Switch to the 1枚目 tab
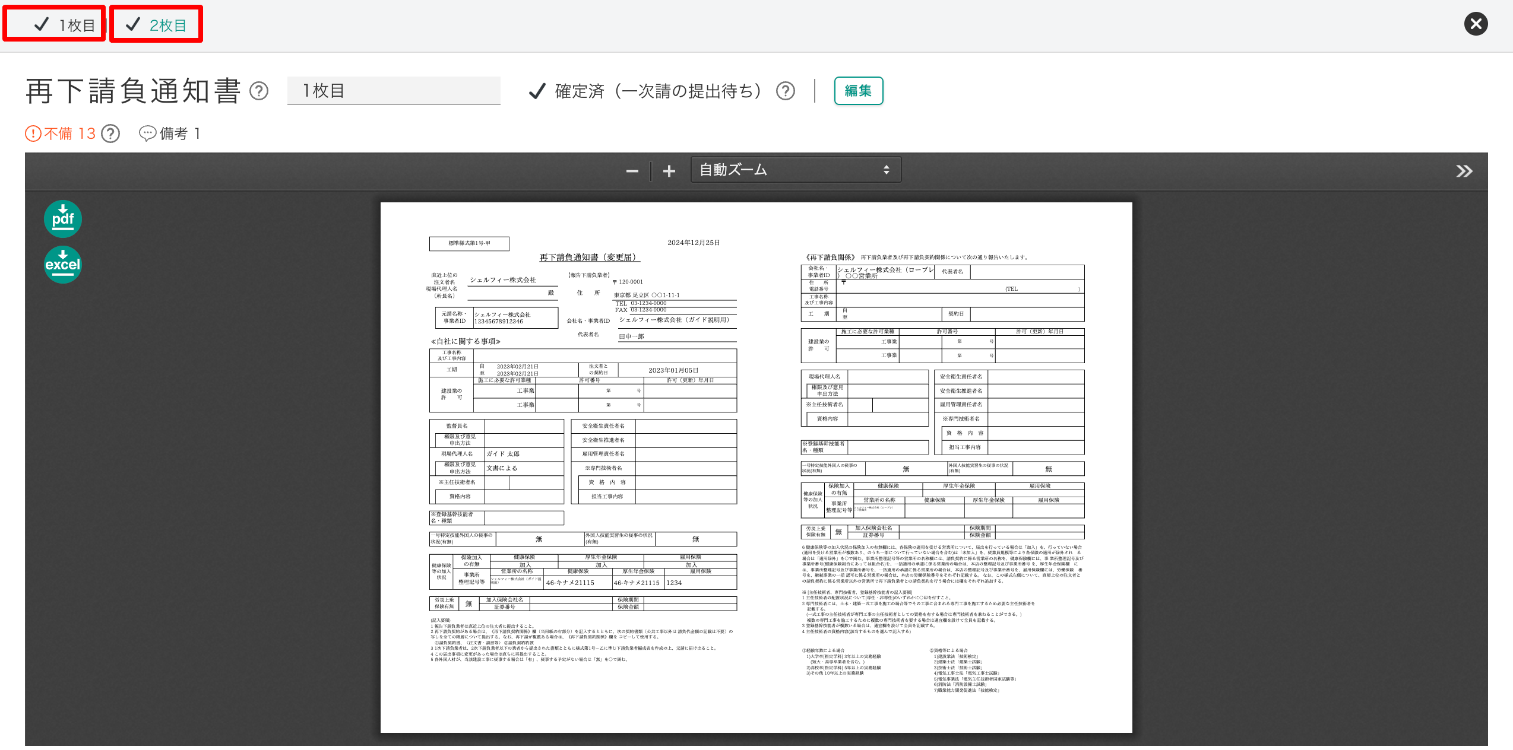Viewport: 1513px width, 750px height. (x=55, y=24)
